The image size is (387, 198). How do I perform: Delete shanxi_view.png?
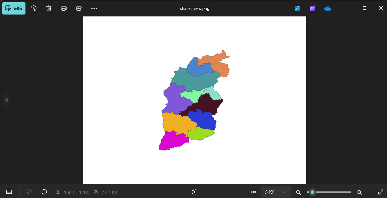[x=49, y=8]
